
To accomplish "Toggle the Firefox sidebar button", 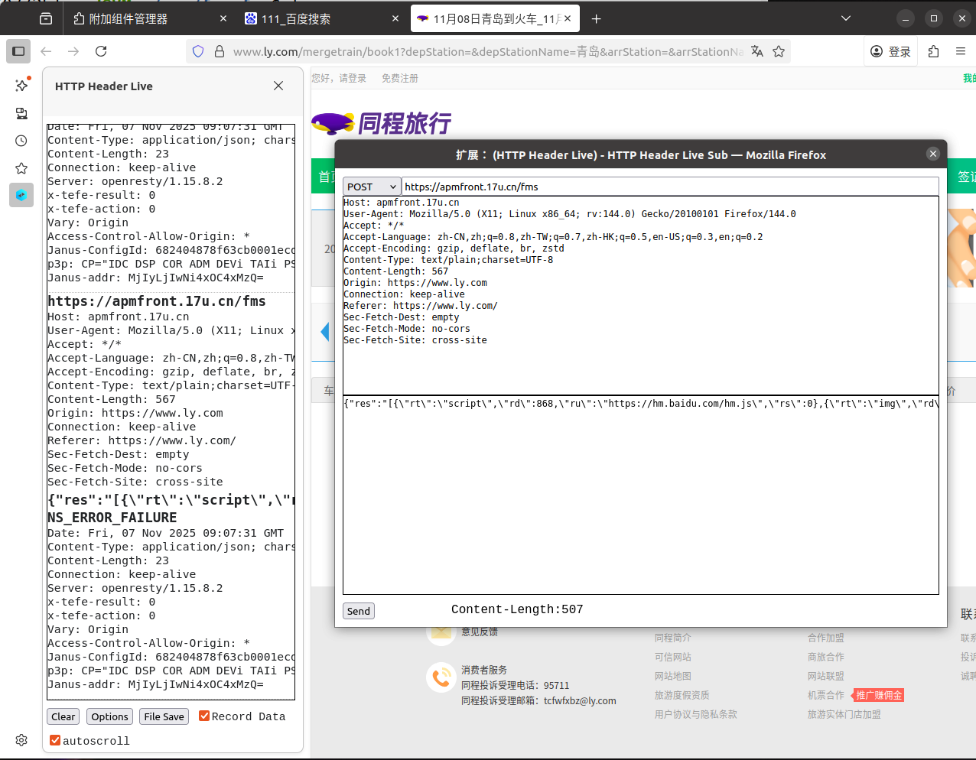I will [18, 51].
